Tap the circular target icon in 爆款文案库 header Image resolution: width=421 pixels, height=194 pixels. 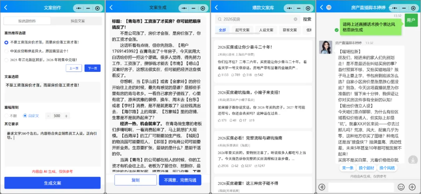pyautogui.click(x=308, y=8)
